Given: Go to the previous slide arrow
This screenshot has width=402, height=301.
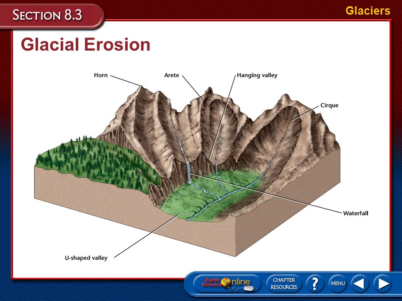Looking at the screenshot, I should tap(359, 283).
